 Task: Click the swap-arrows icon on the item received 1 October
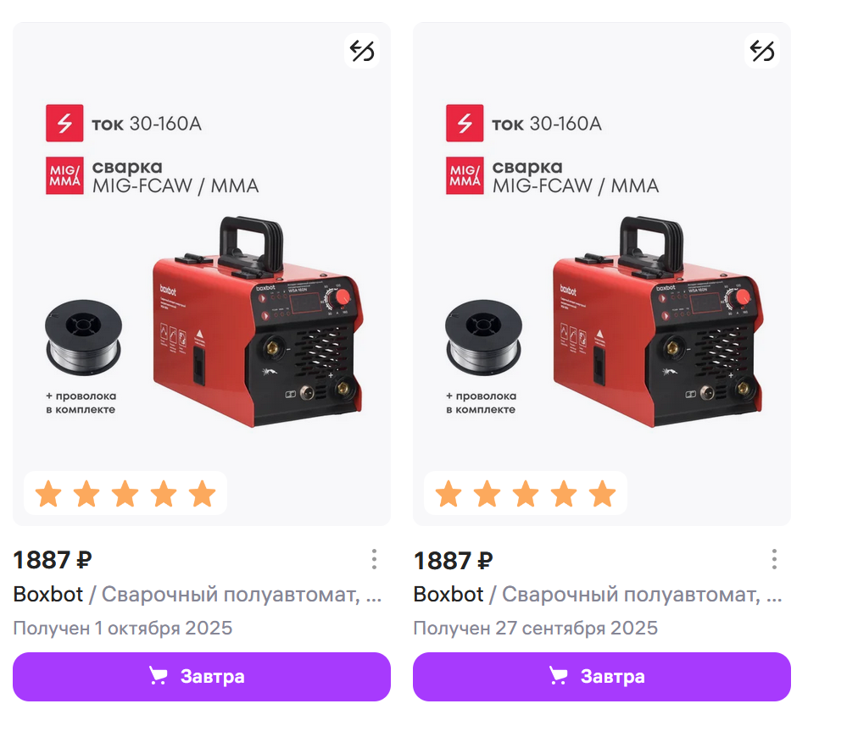pos(362,51)
